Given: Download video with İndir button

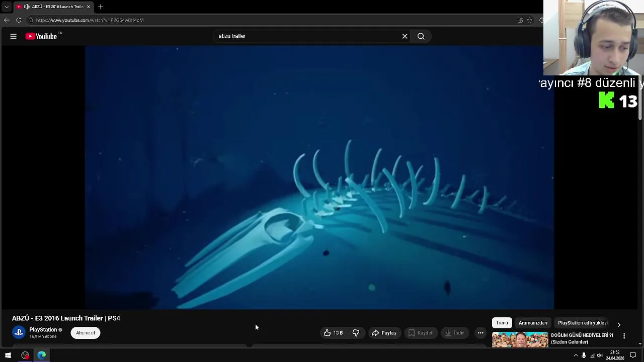Looking at the screenshot, I should click(x=454, y=333).
